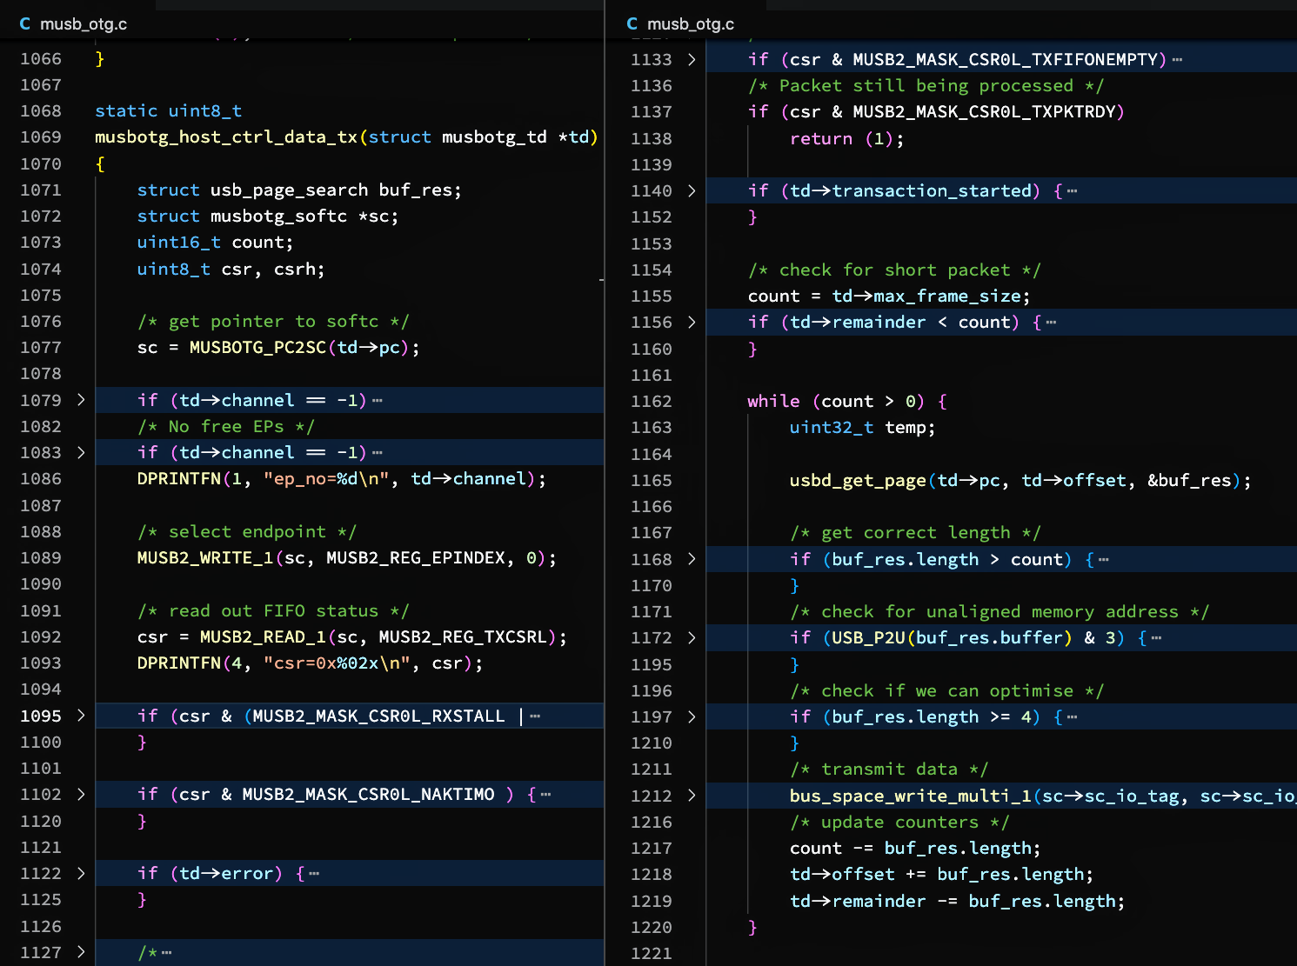Click ellipsis after buf_res.length > count

[x=1104, y=560]
